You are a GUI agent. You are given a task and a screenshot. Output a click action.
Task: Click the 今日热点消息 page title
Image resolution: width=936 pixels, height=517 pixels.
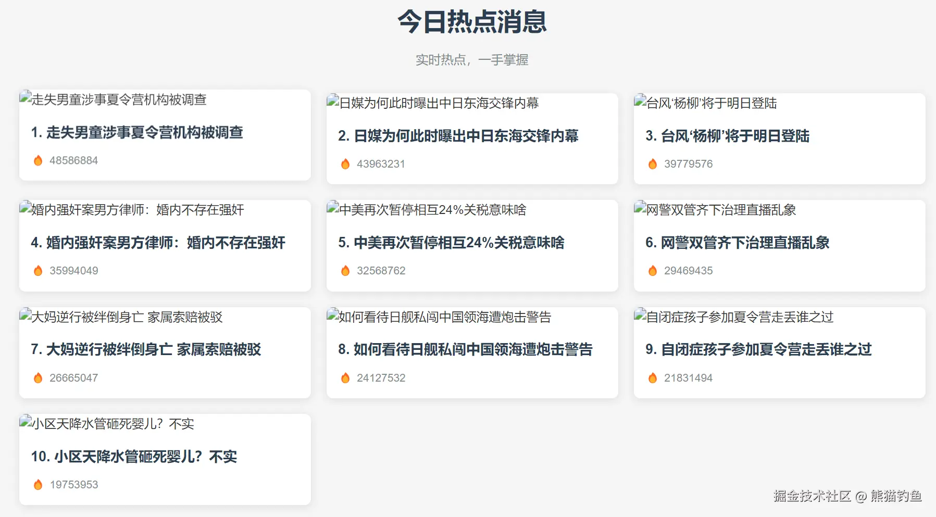pos(472,22)
